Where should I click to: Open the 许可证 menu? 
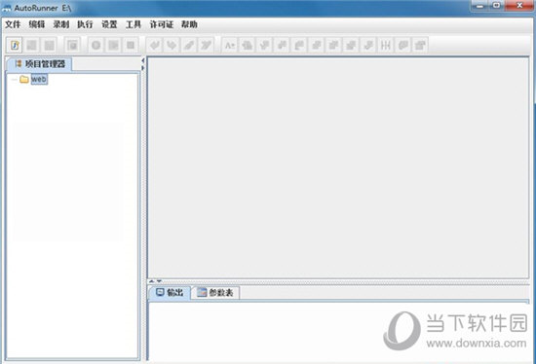[162, 24]
